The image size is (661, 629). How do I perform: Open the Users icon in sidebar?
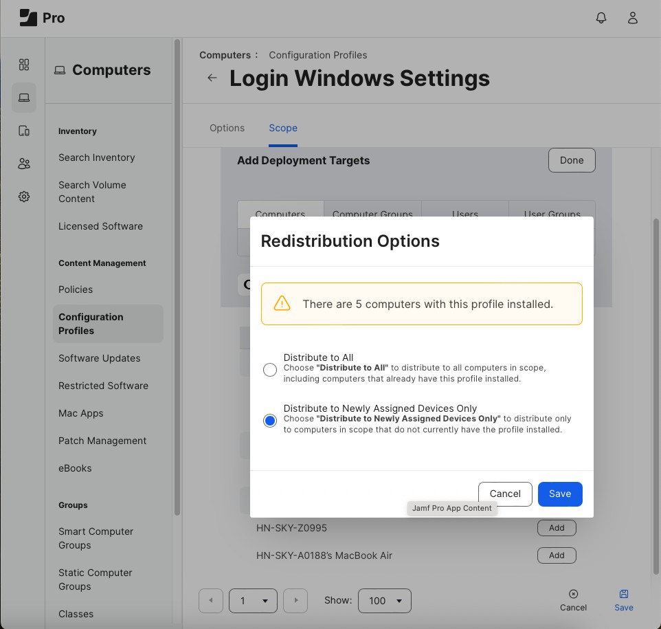(x=24, y=164)
